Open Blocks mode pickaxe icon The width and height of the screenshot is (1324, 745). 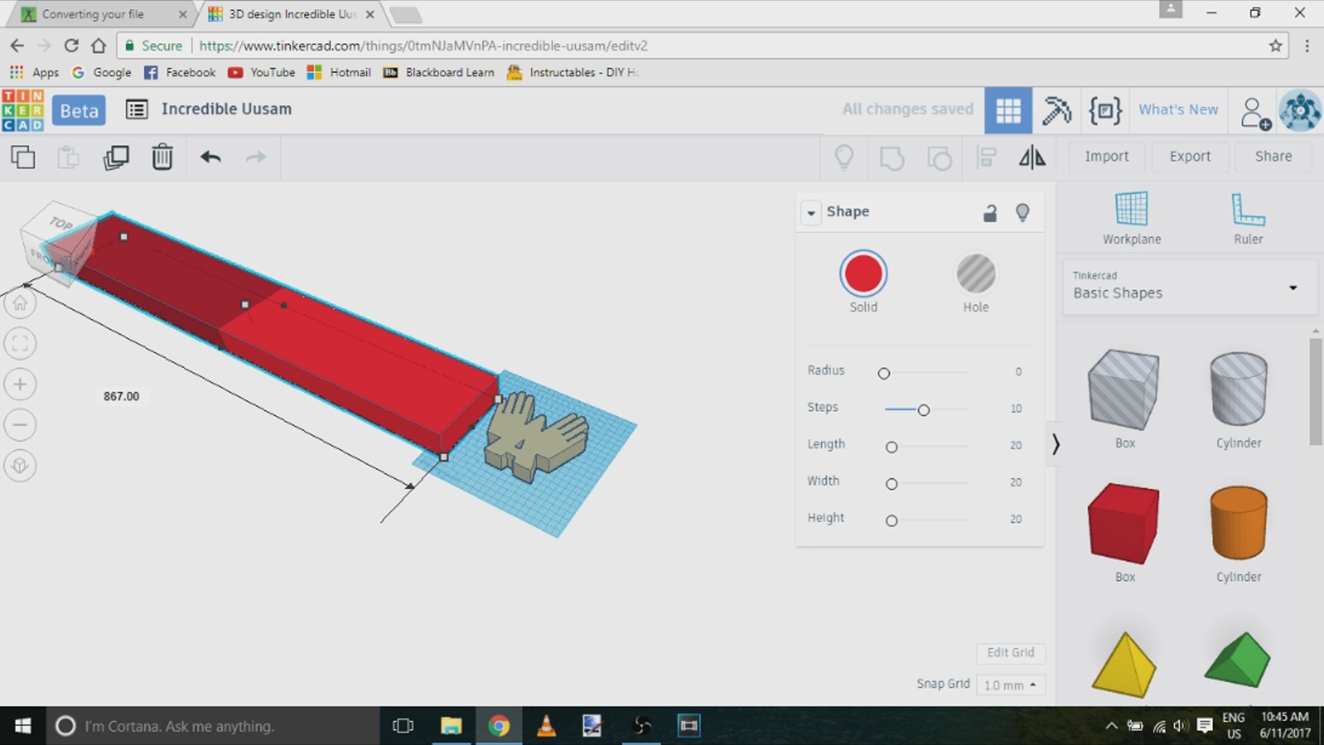tap(1056, 110)
